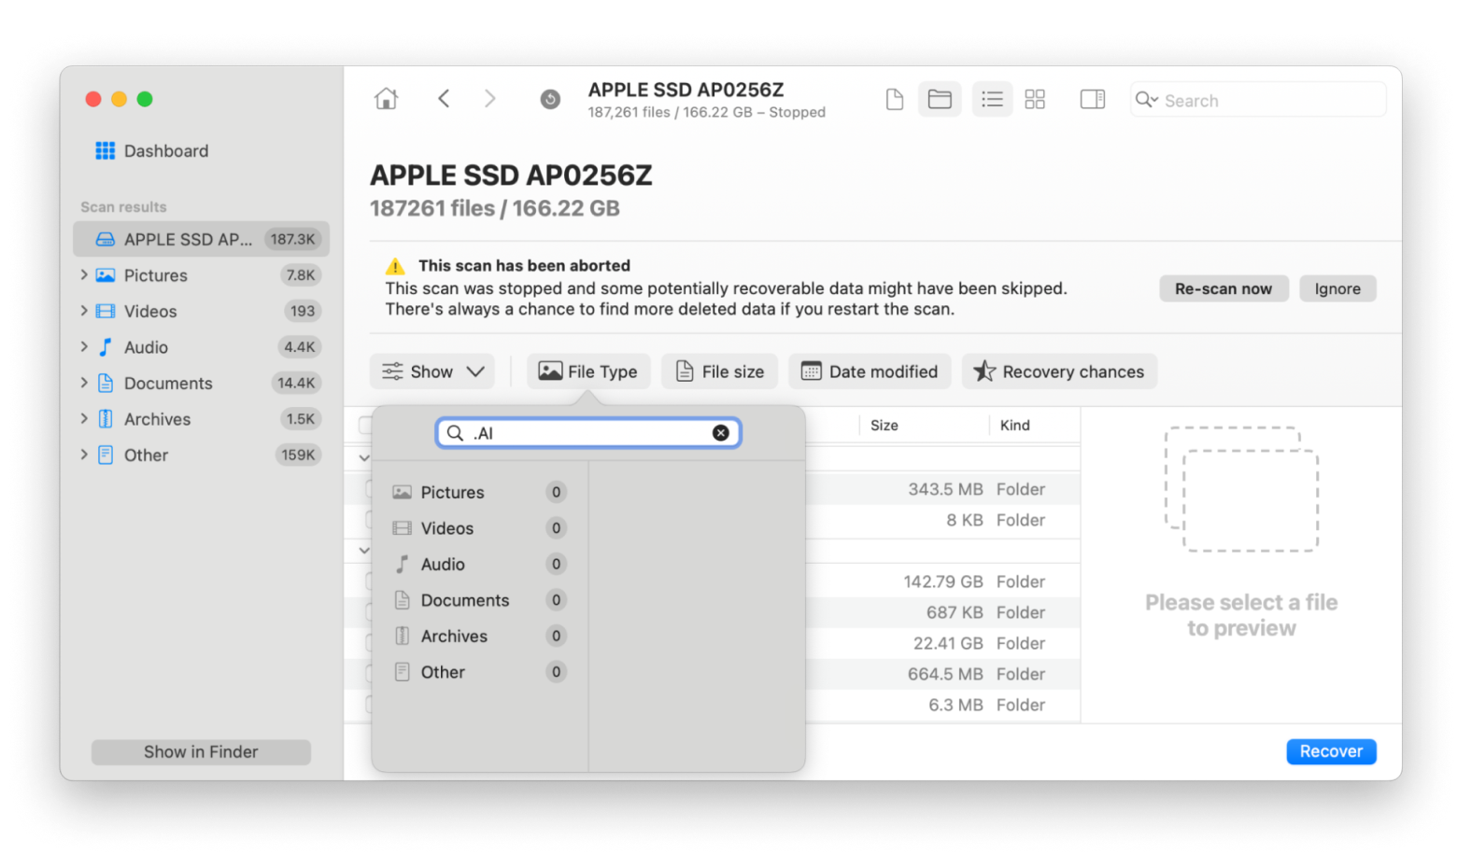The width and height of the screenshot is (1457, 868).
Task: Expand the Other sidebar category
Action: point(84,455)
